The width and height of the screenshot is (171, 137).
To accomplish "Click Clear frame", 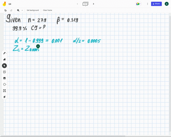I will click(47, 10).
